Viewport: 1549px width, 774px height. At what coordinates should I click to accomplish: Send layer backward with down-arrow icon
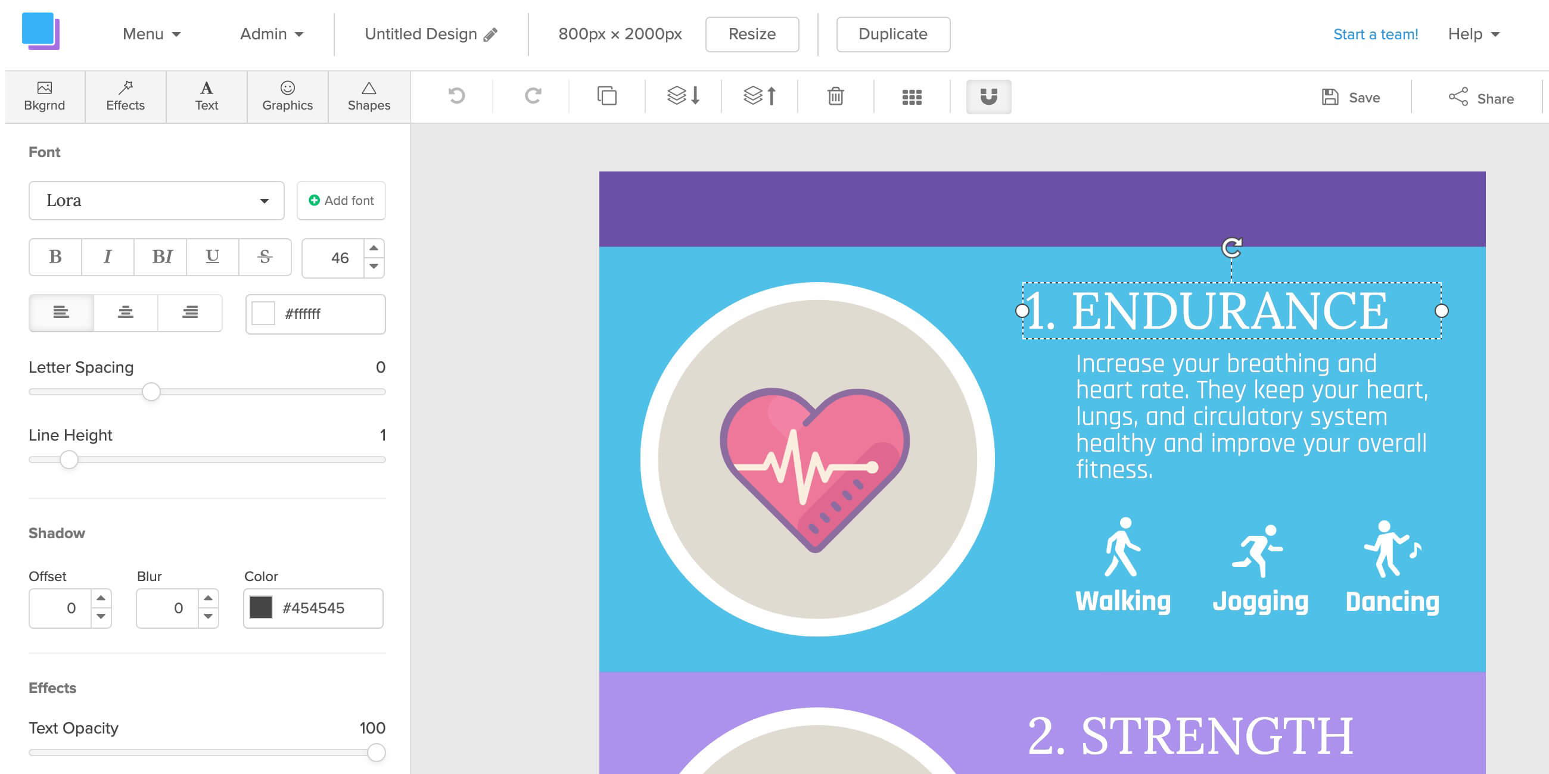click(684, 96)
